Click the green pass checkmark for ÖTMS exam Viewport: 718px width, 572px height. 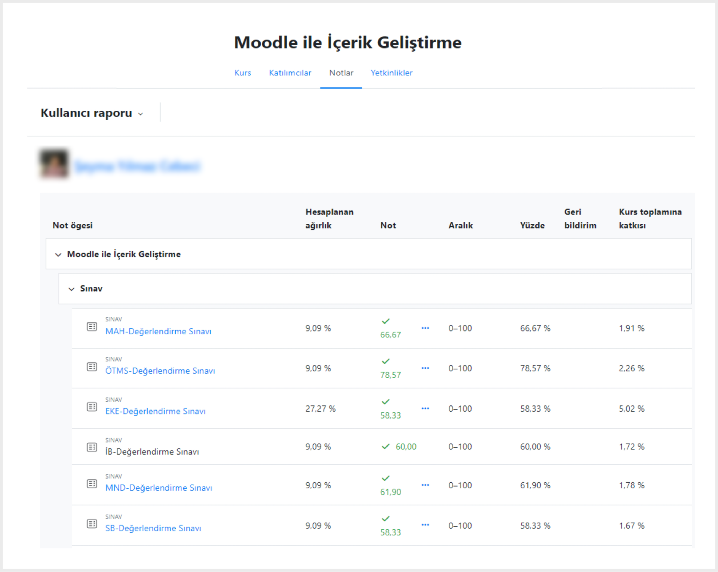(x=386, y=361)
